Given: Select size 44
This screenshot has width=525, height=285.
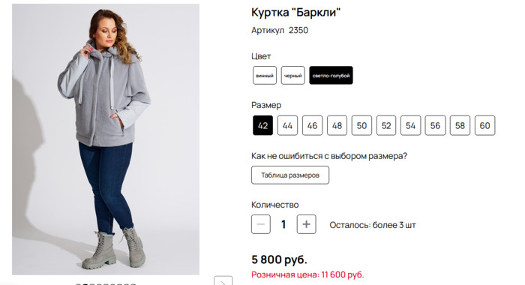Looking at the screenshot, I should coord(287,125).
